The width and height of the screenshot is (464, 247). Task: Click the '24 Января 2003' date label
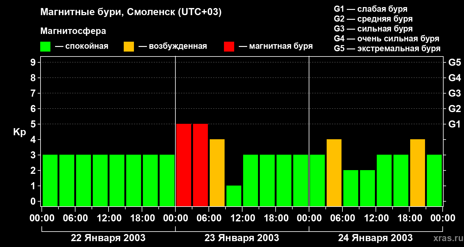[x=375, y=238]
